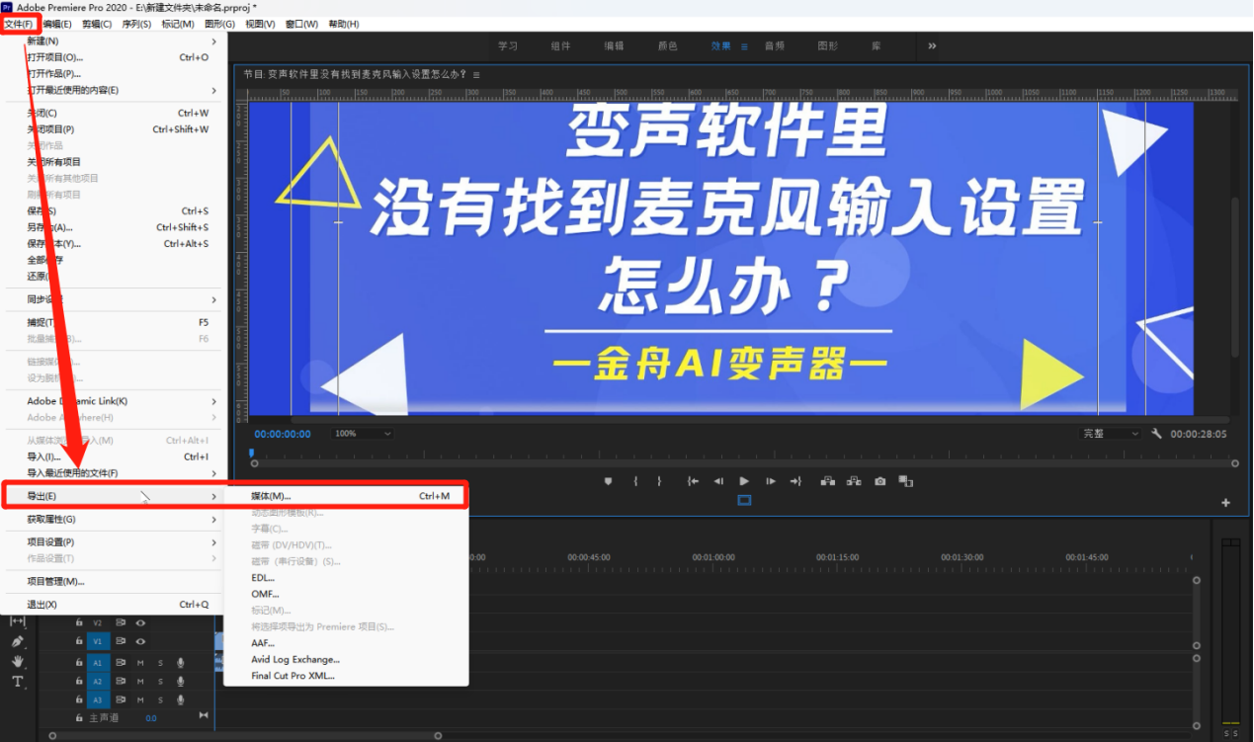The image size is (1254, 742).
Task: Open the wrench settings in Program Monitor
Action: (x=1157, y=434)
